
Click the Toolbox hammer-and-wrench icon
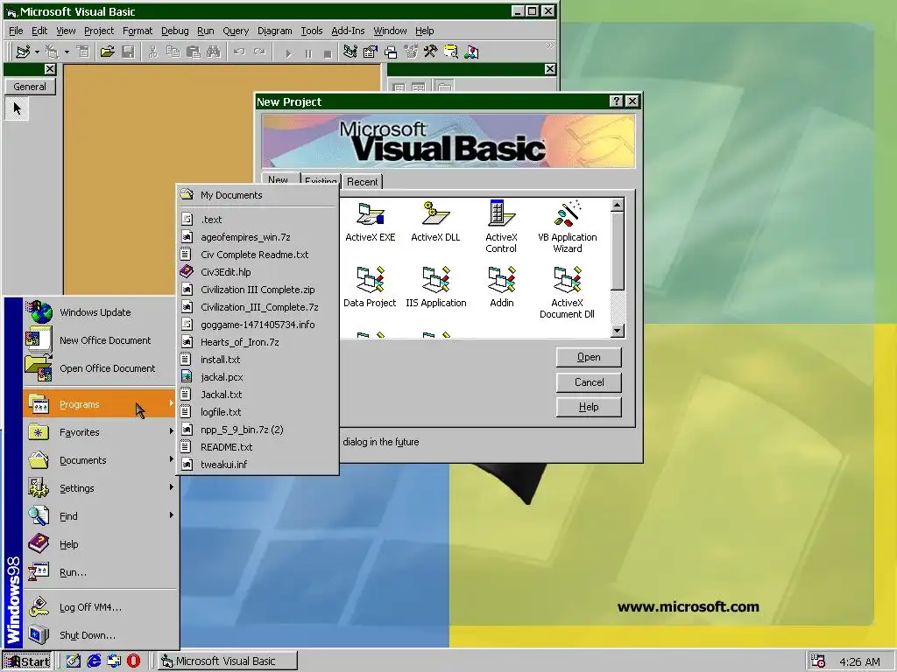(431, 52)
